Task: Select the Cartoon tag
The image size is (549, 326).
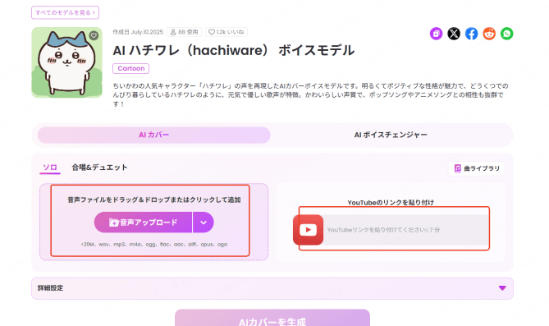Action: tap(131, 68)
